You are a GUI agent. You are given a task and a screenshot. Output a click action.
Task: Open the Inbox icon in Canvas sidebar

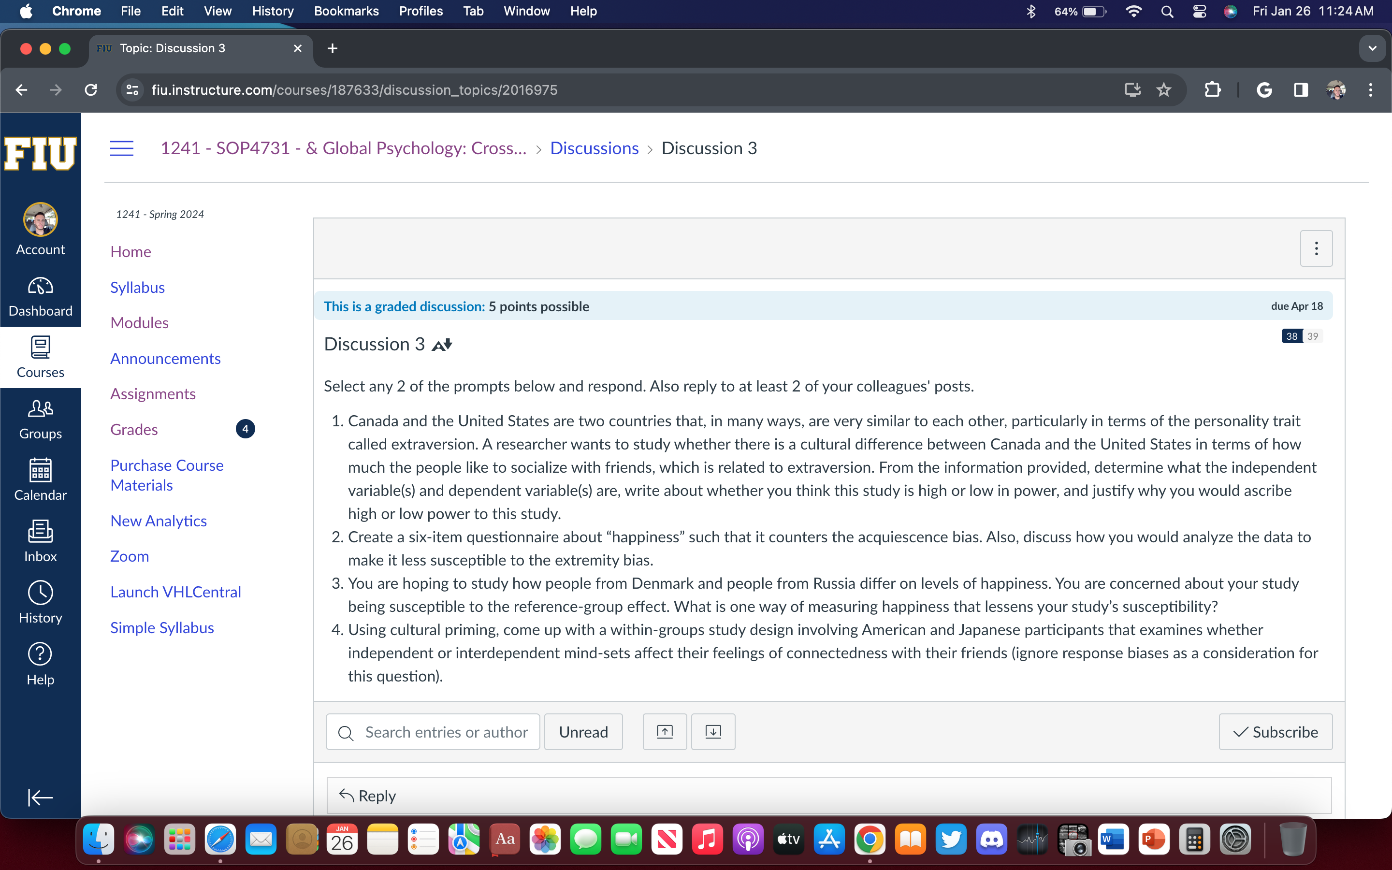[40, 540]
